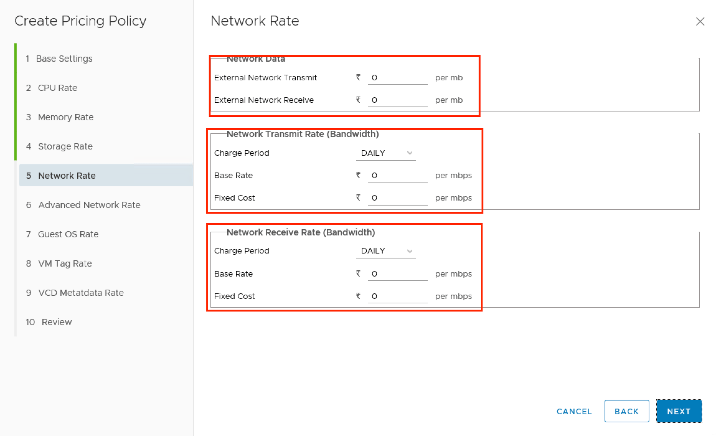Jump to Review step
Screen dimensions: 716x436
click(56, 322)
